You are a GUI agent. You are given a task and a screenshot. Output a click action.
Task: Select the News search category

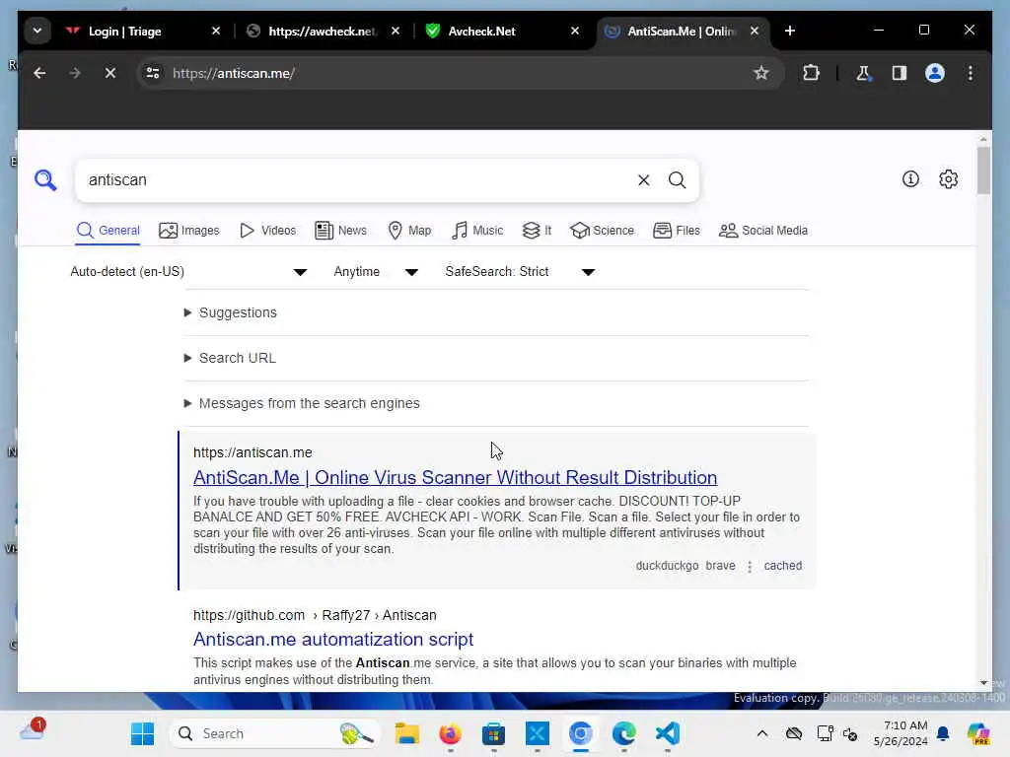click(340, 231)
